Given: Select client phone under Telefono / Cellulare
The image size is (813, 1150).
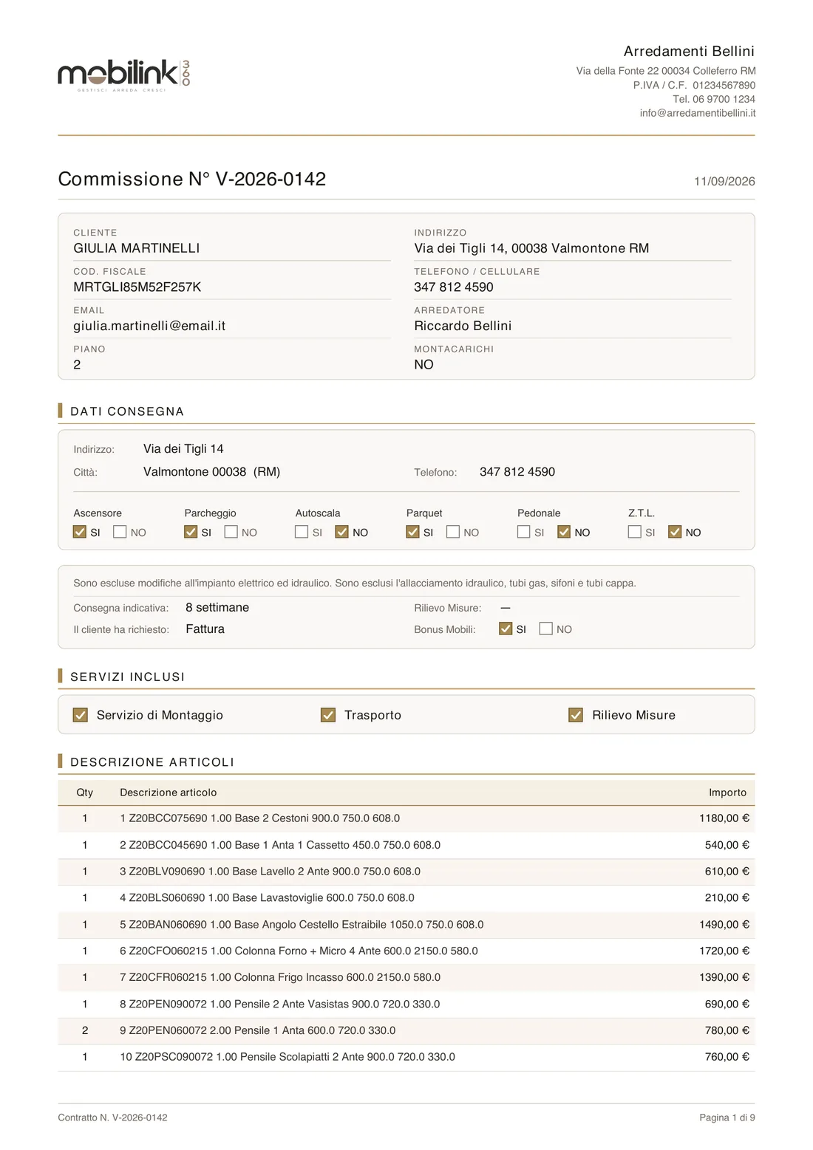Looking at the screenshot, I should (454, 287).
